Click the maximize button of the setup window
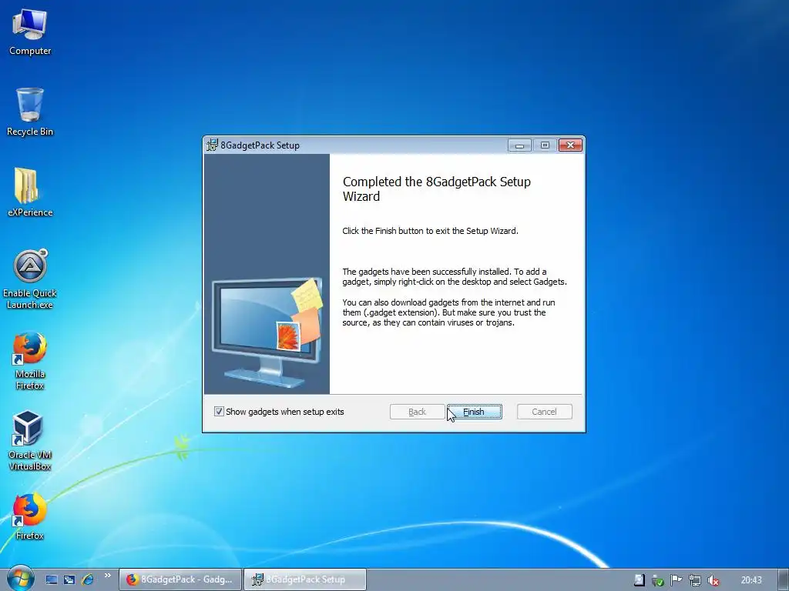Viewport: 789px width, 591px height. 545,145
